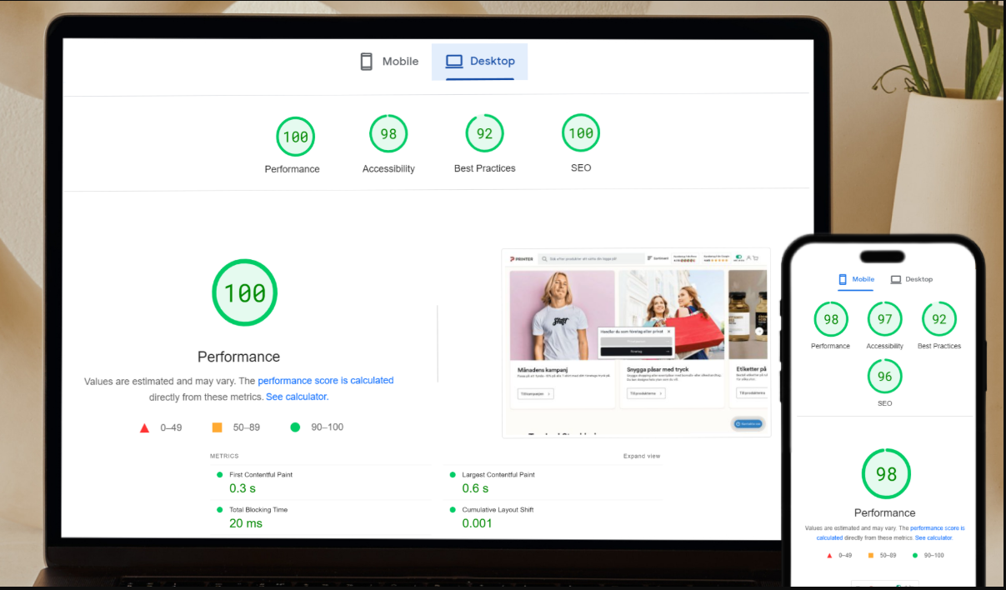This screenshot has height=590, width=1006.
Task: Click the Accessibility 97 gauge on the phone
Action: 884,319
